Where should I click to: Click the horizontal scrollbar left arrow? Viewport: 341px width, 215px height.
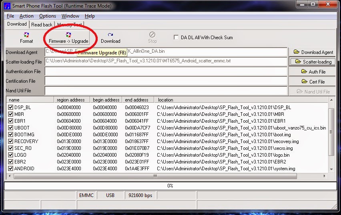point(9,176)
